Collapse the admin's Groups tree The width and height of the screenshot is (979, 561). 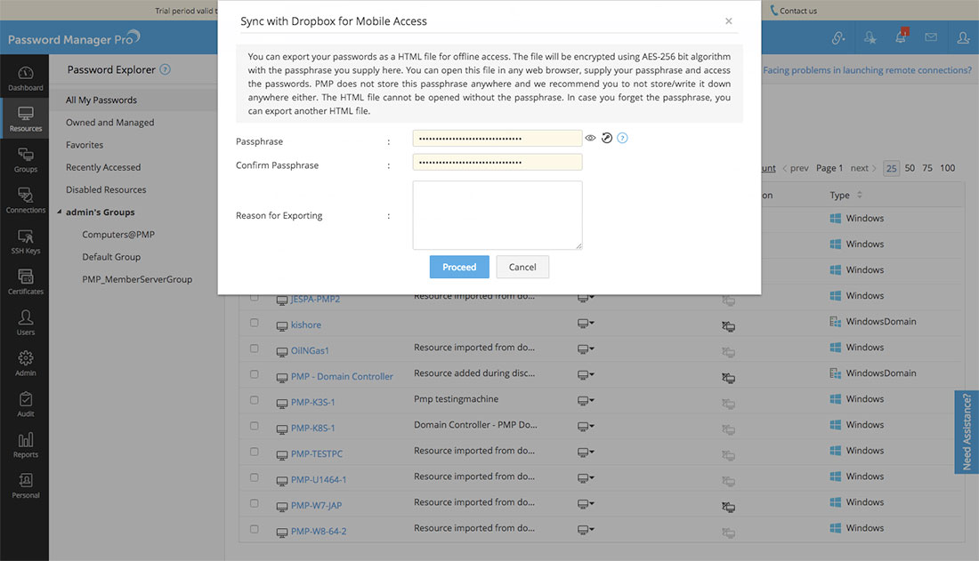pos(60,212)
